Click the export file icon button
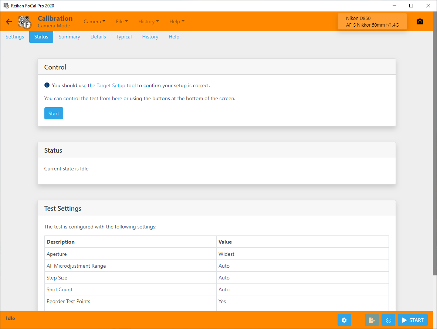Image resolution: width=437 pixels, height=329 pixels. coord(372,320)
